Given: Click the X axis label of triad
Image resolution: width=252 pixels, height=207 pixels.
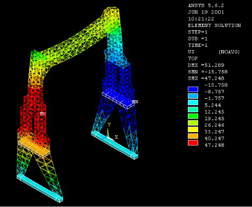Looking at the screenshot, I should (116, 137).
